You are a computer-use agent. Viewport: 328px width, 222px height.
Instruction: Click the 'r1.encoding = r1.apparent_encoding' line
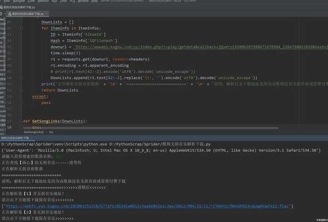[89, 66]
